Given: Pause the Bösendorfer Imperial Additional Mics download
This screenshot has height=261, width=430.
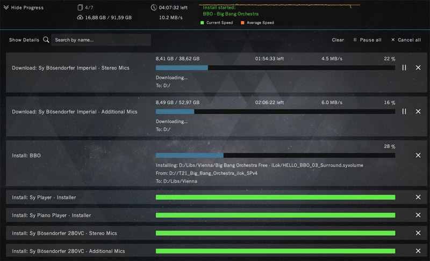Looking at the screenshot, I should coord(404,111).
